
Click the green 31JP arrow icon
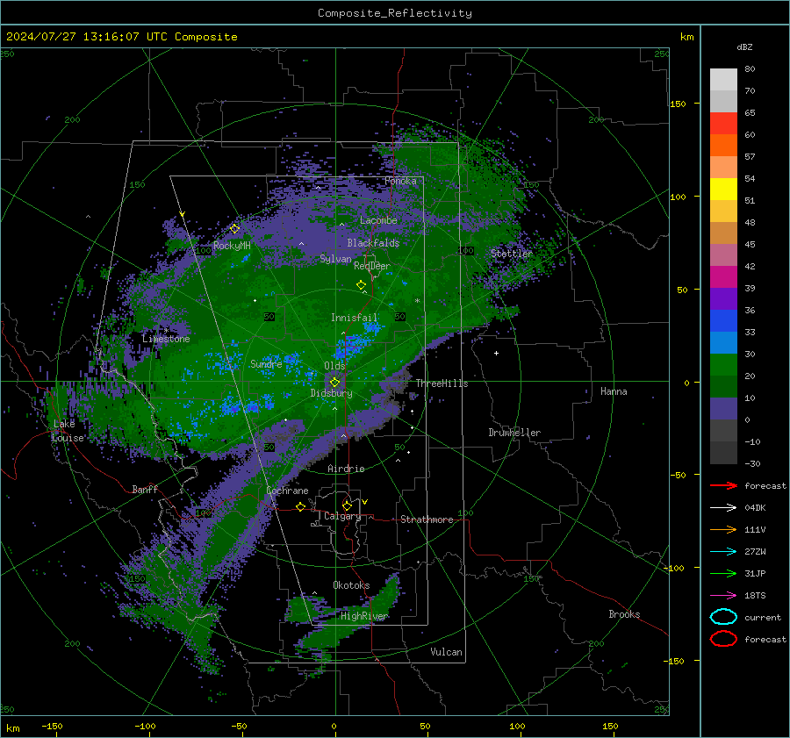tap(723, 573)
